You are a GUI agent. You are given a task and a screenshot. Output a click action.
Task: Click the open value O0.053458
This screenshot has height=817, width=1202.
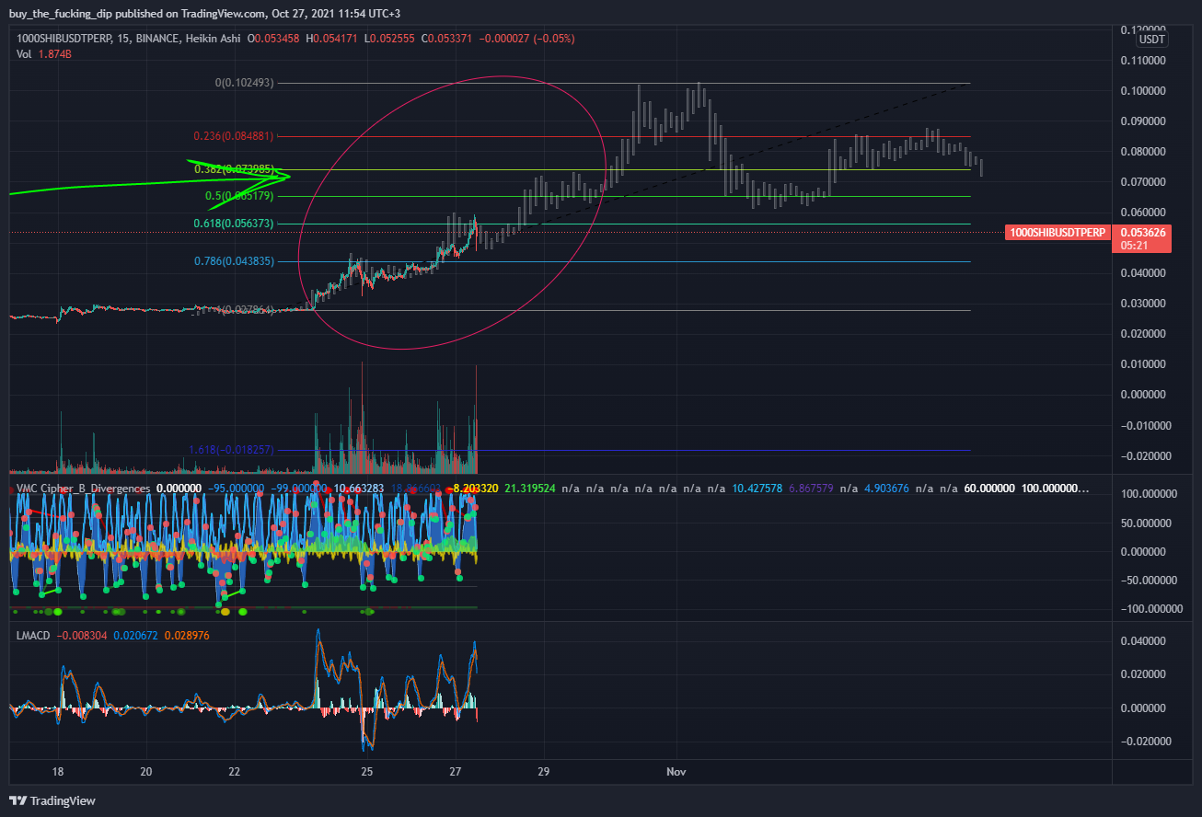(272, 38)
